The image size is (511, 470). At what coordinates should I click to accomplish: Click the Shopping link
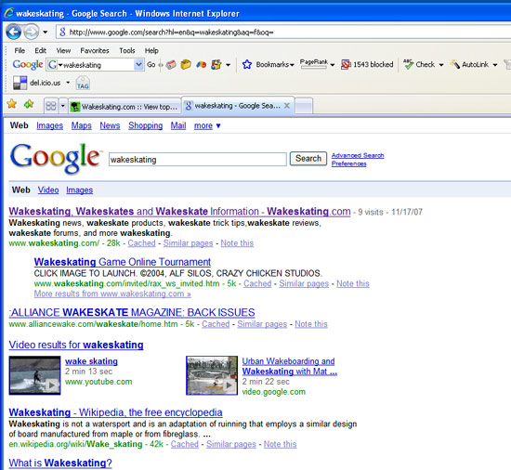point(145,125)
